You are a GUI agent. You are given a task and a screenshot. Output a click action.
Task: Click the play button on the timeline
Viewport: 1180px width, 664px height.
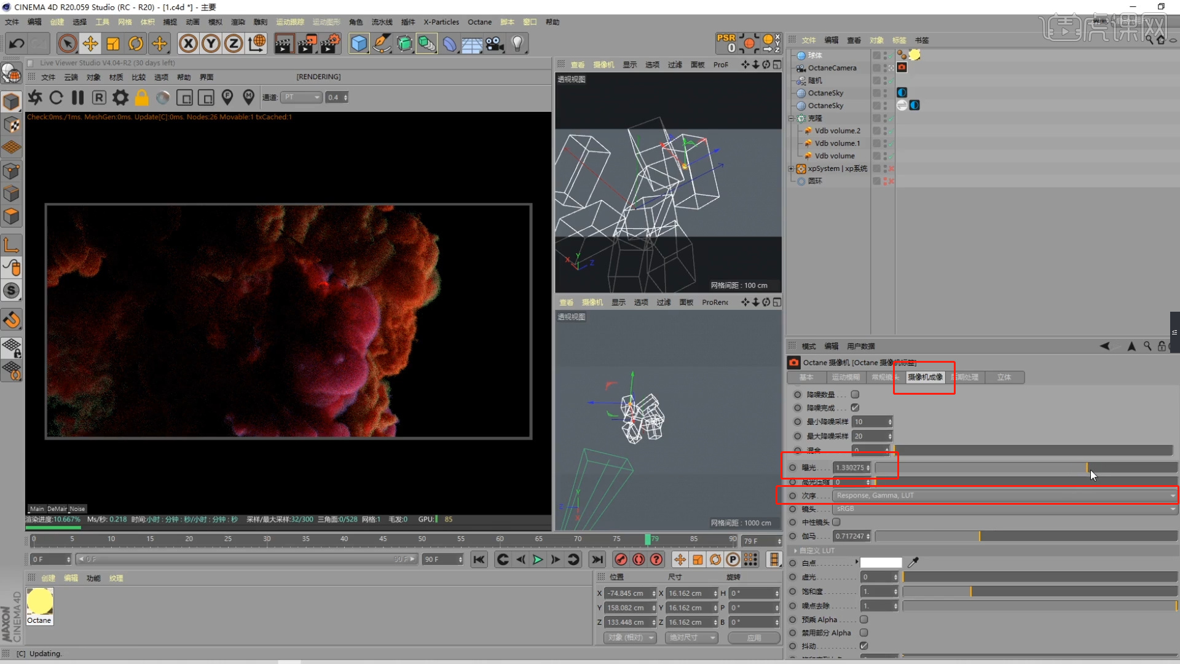(x=538, y=559)
